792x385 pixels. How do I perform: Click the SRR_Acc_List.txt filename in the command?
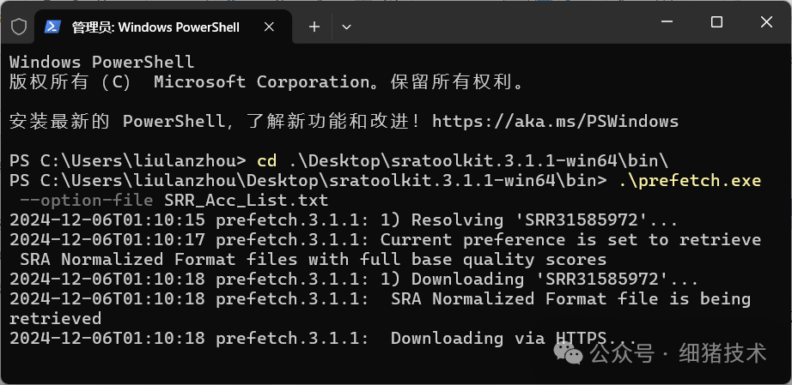click(246, 201)
